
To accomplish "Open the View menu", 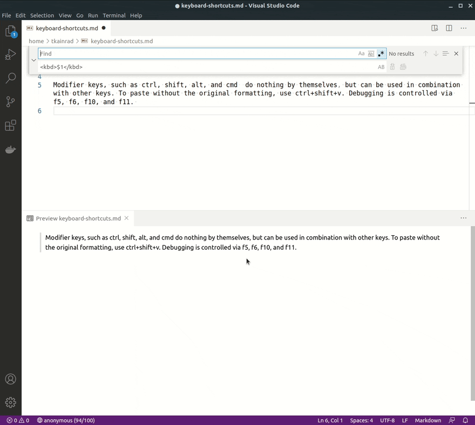I will pos(65,16).
